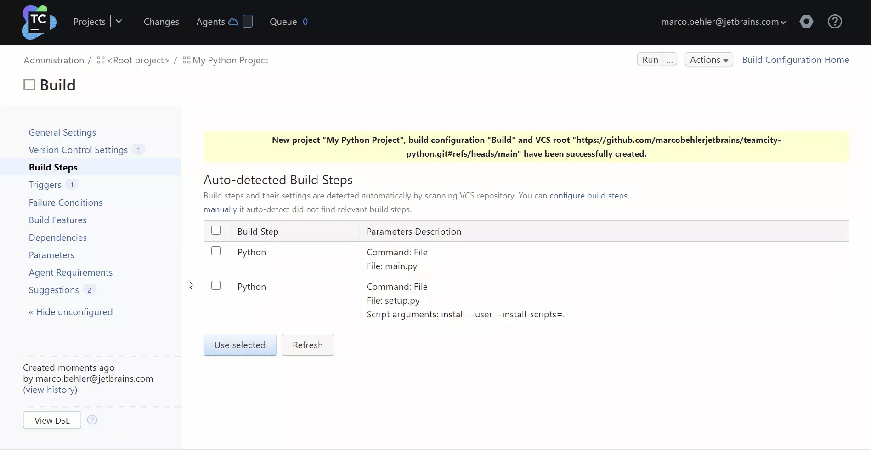Expand the Projects dropdown chevron

tap(119, 22)
